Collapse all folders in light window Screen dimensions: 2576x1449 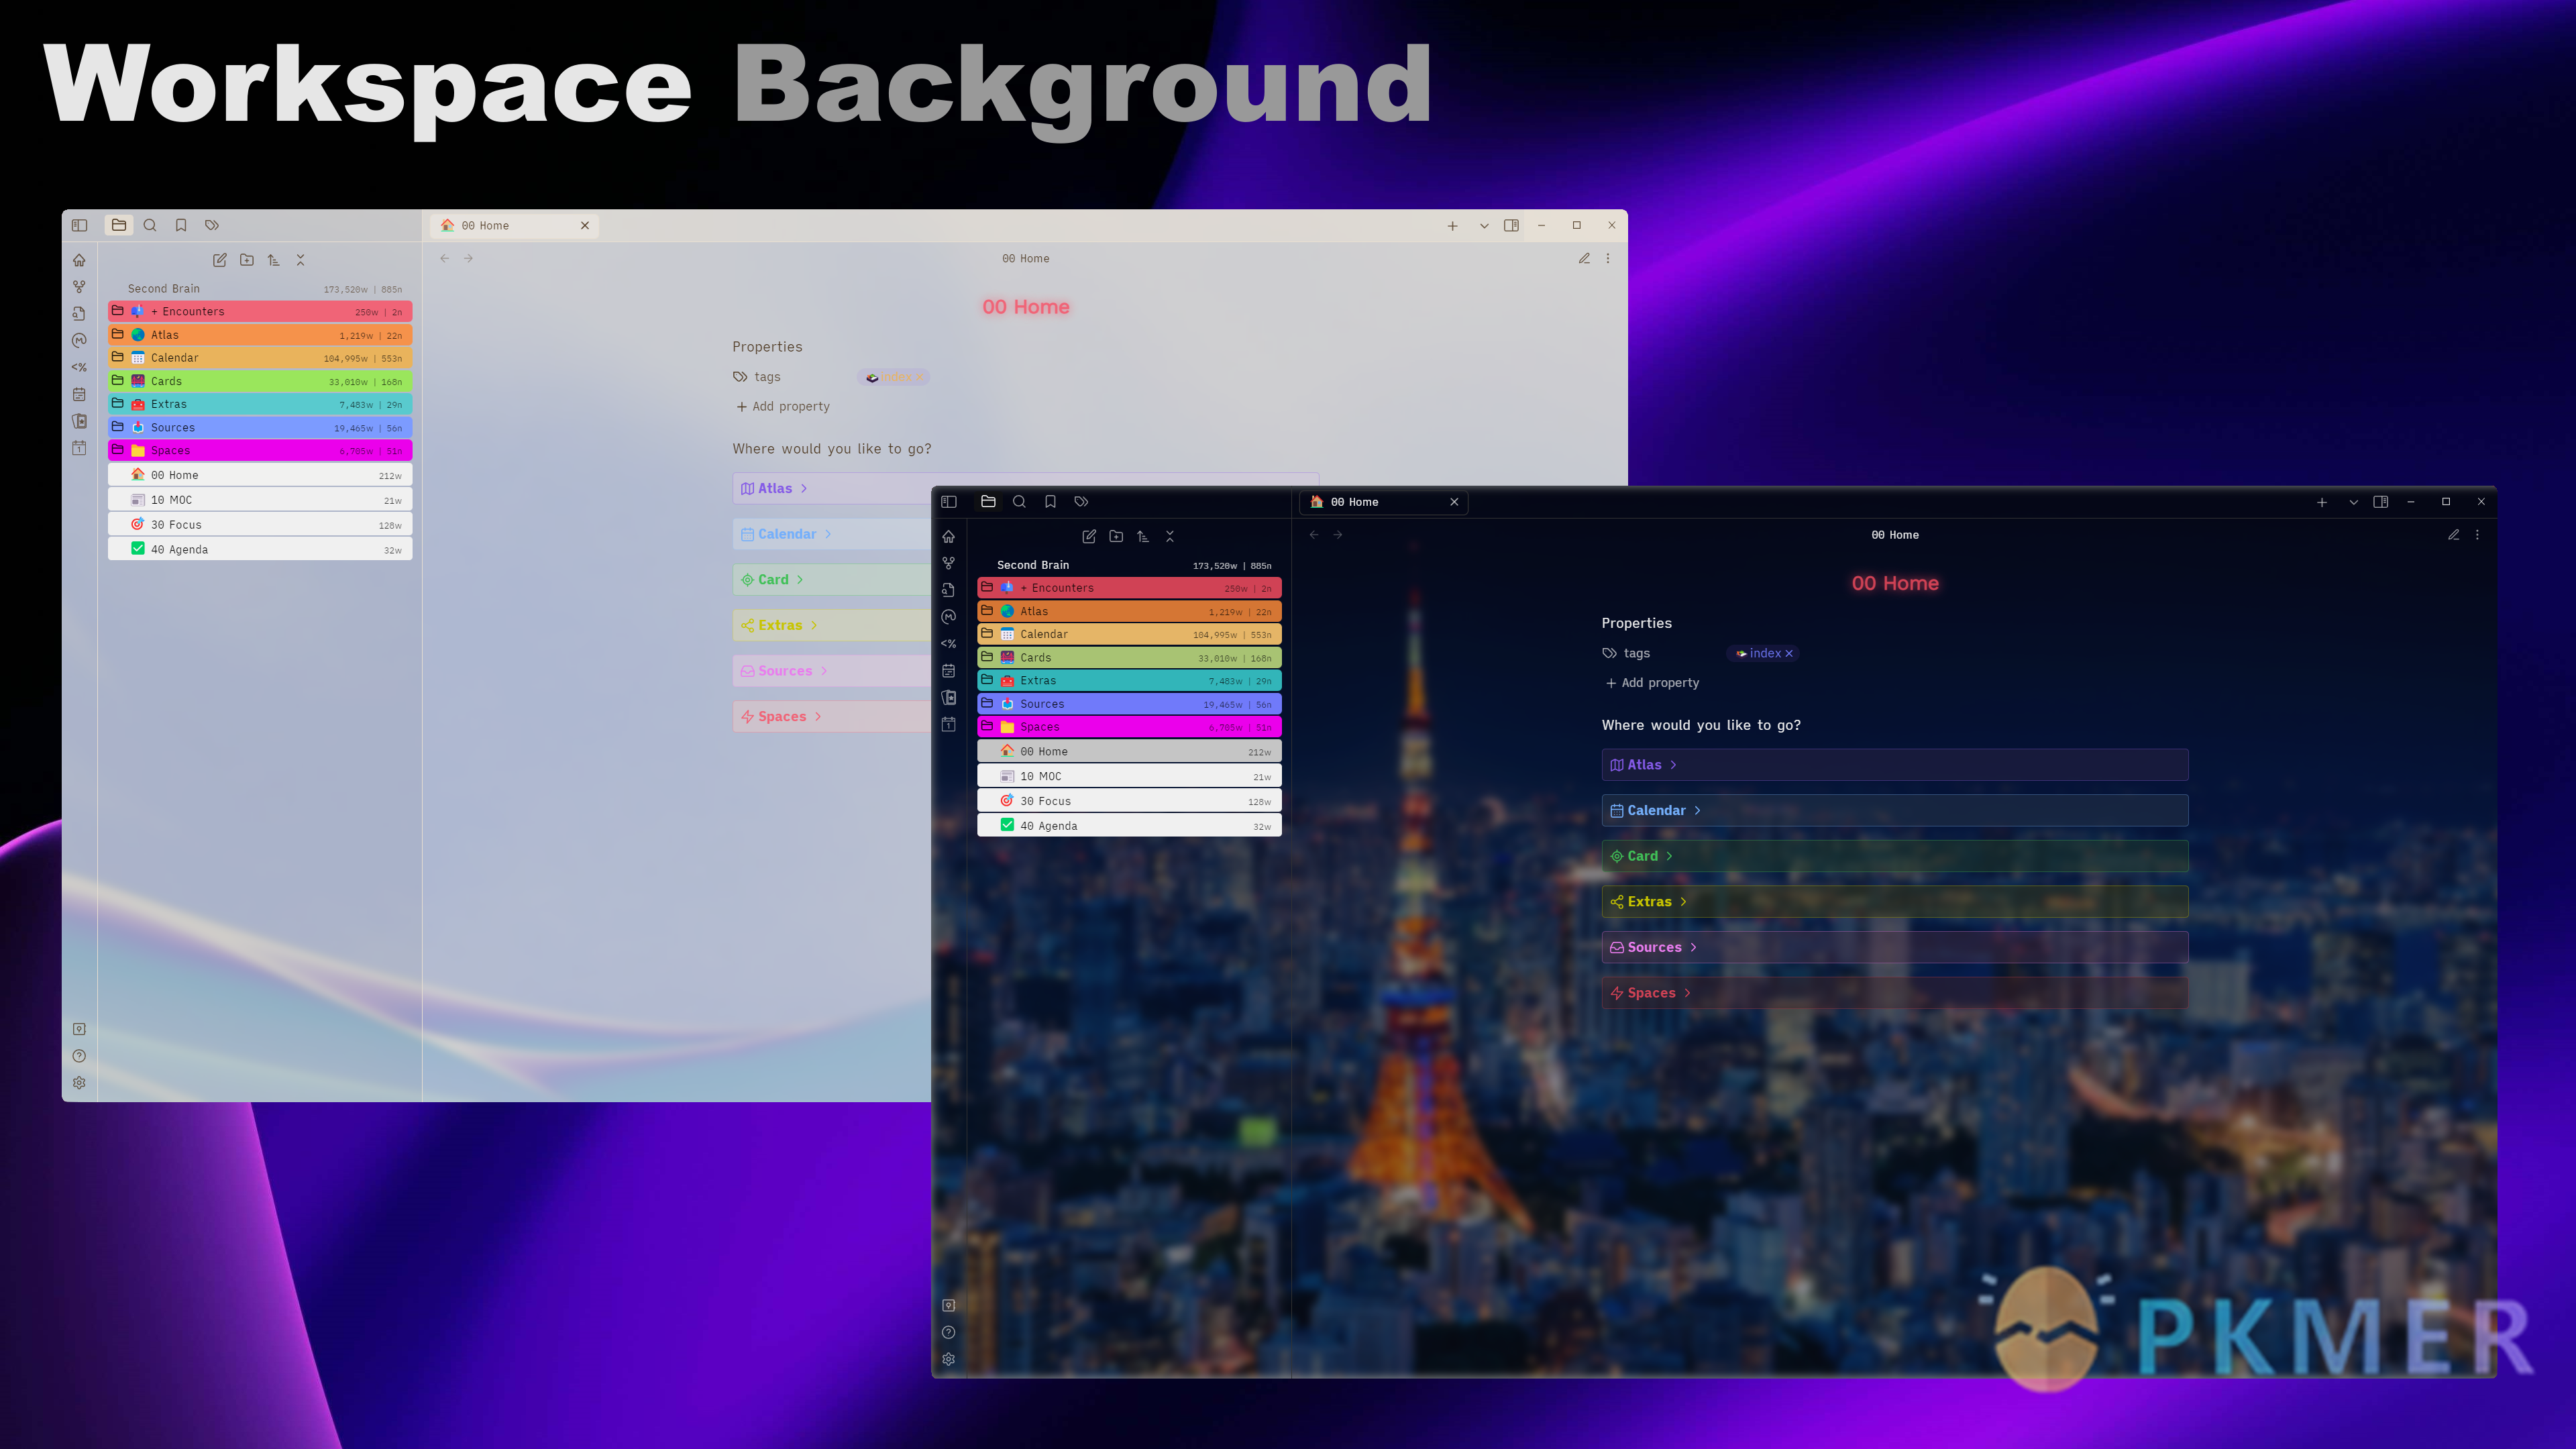tap(300, 260)
